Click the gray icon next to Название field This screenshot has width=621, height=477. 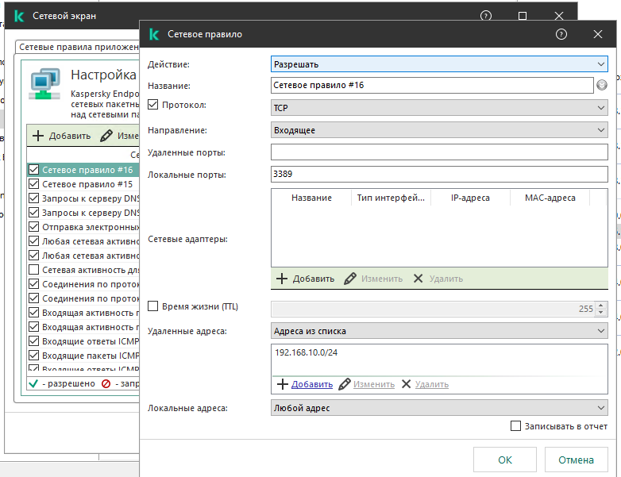602,86
